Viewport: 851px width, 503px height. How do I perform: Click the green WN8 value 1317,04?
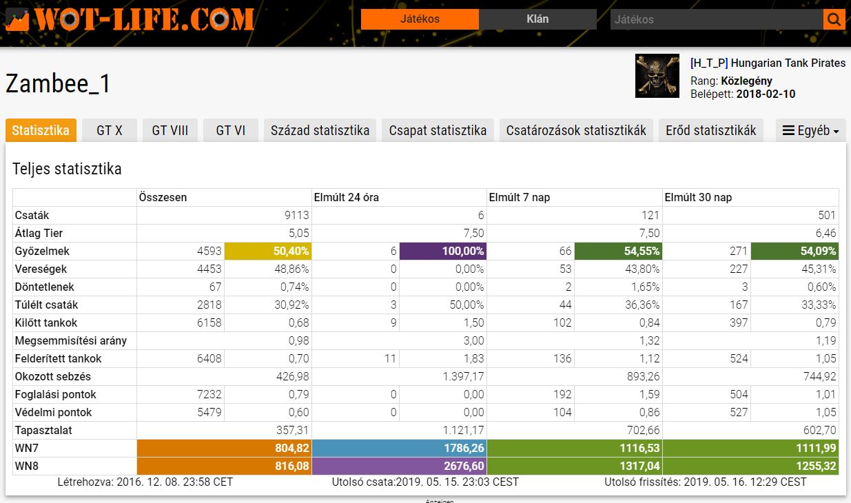[575, 466]
